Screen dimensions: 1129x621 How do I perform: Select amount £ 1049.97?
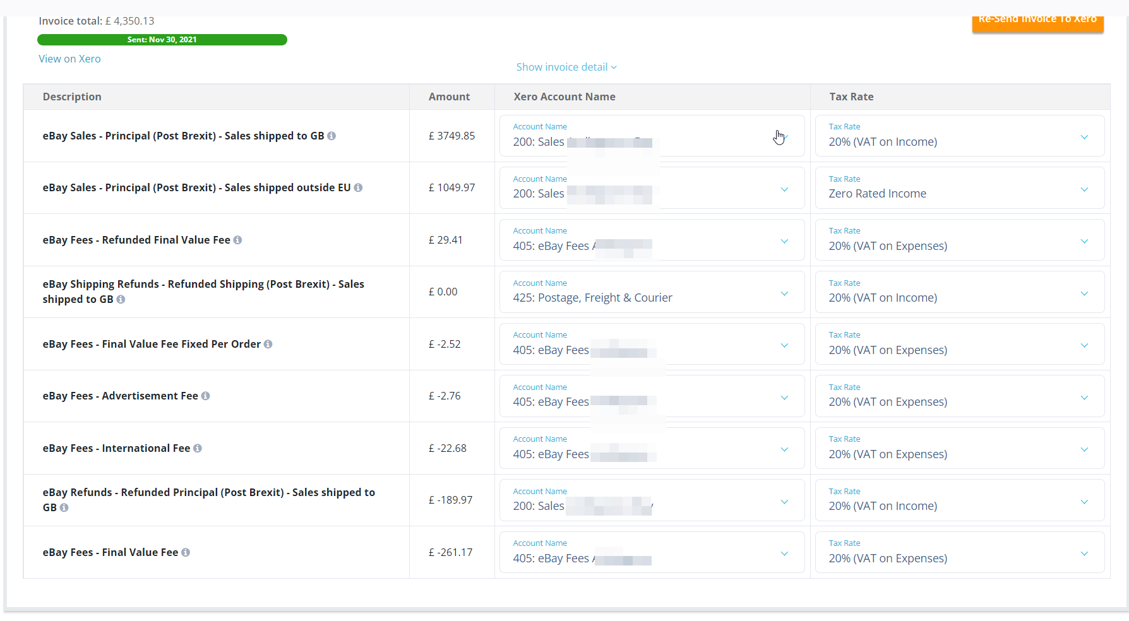pos(451,187)
